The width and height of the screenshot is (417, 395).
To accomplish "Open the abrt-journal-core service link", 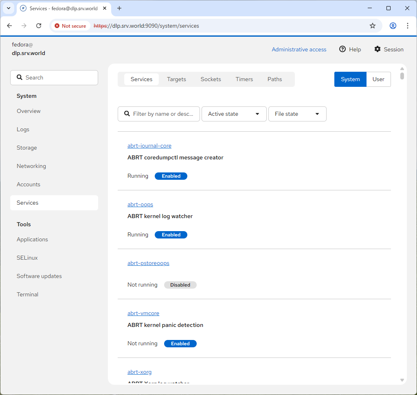I will click(149, 146).
